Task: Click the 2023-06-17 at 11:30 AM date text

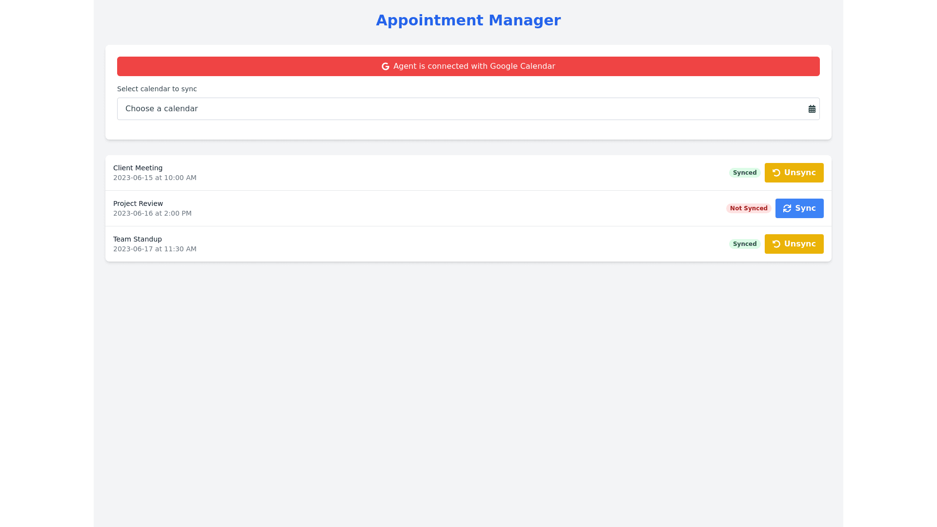Action: [155, 249]
